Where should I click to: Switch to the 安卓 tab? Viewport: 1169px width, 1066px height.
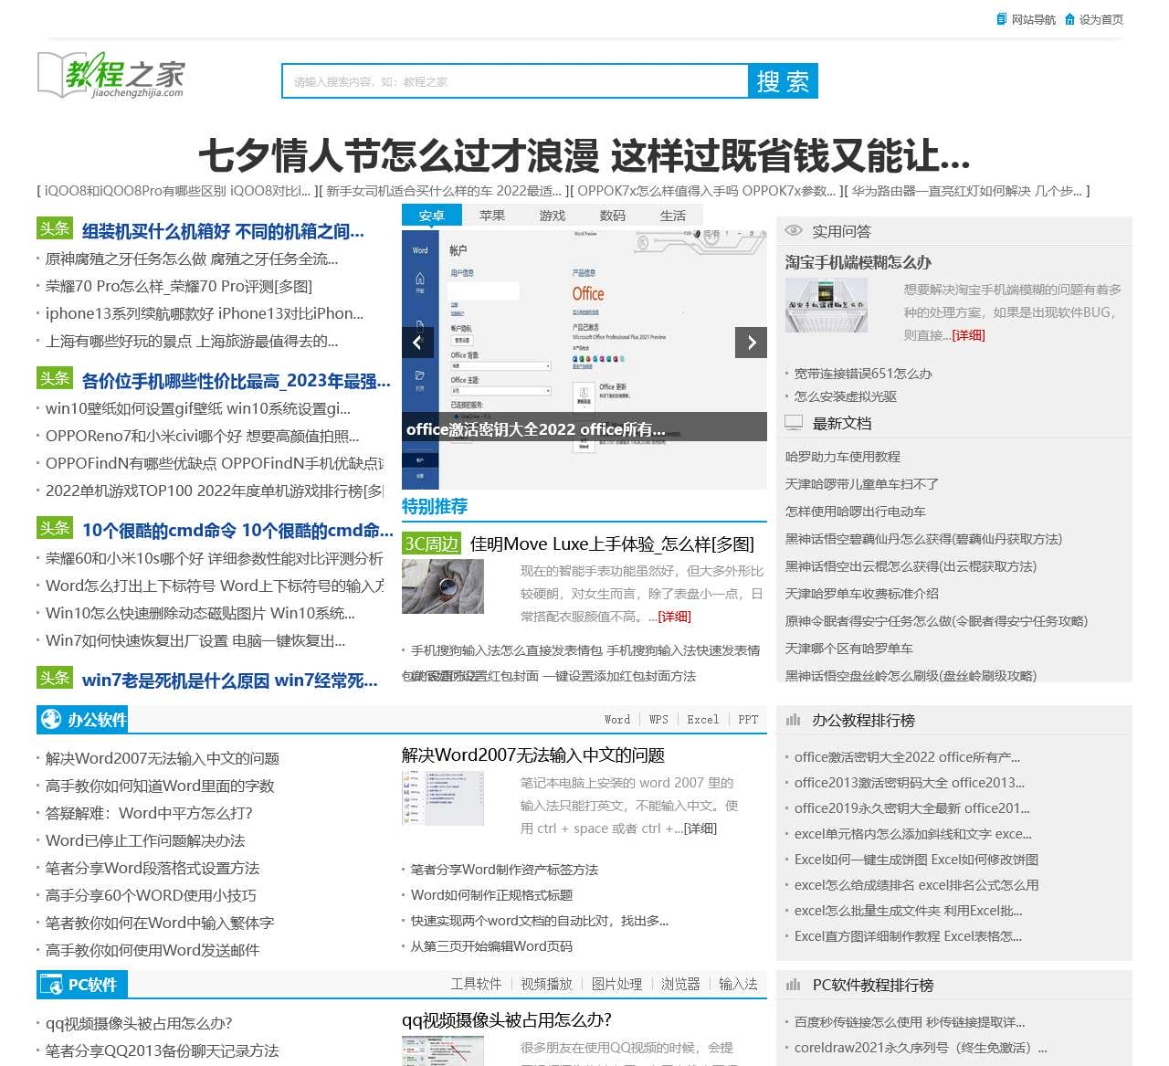432,216
